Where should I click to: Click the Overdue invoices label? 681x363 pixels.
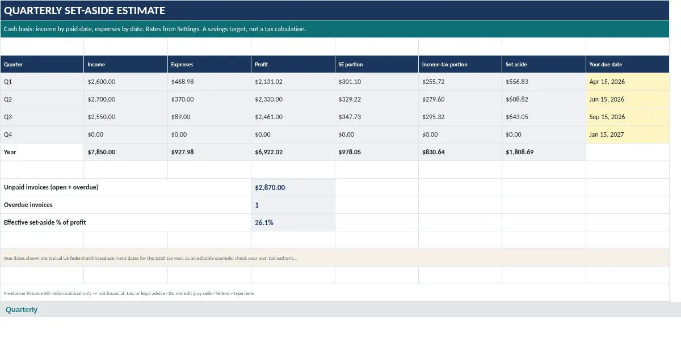pos(125,205)
